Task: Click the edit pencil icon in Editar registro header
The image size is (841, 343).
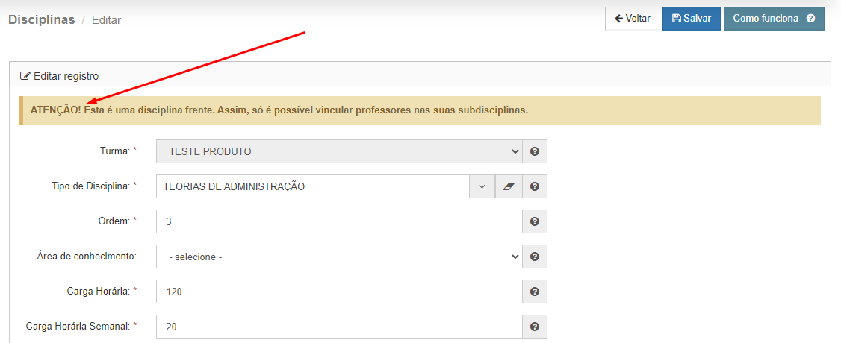Action: [25, 76]
